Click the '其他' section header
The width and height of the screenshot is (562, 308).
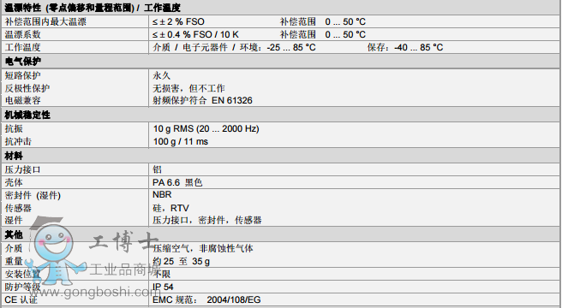click(14, 234)
